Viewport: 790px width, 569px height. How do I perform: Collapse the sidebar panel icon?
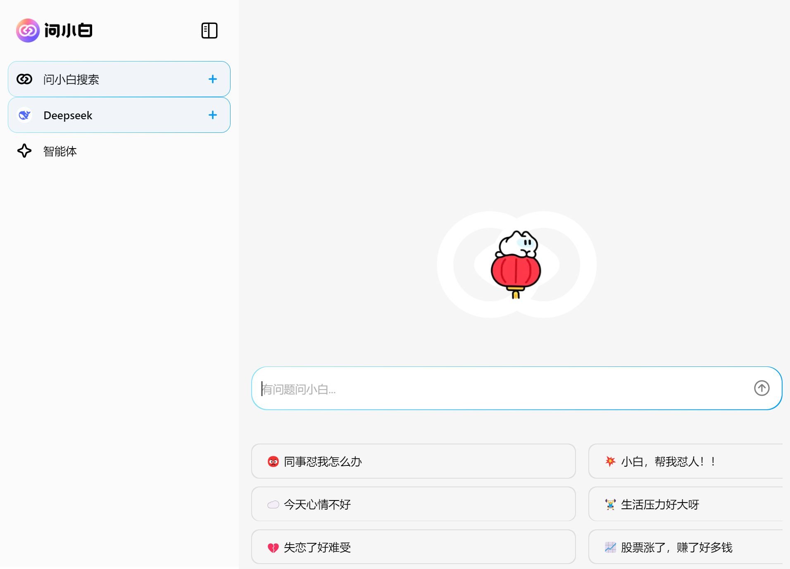[x=210, y=30]
